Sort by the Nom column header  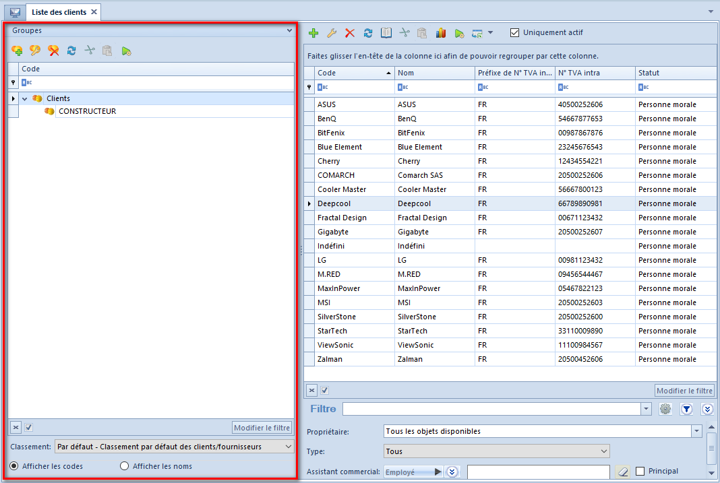click(x=434, y=73)
